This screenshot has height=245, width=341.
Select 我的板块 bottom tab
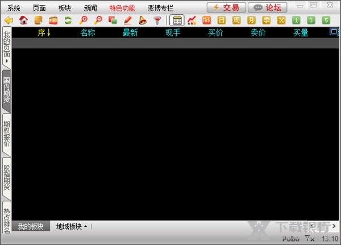pos(31,226)
